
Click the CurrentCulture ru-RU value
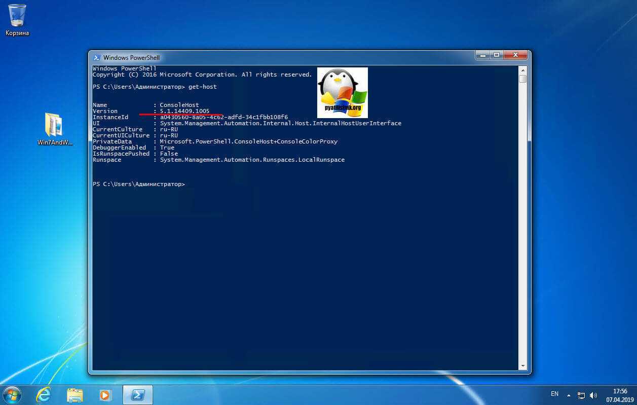[169, 129]
